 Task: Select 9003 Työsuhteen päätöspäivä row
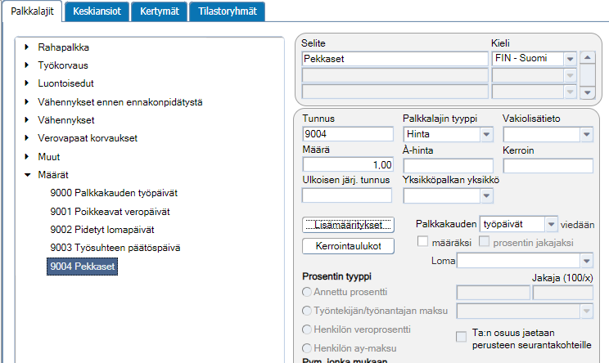115,248
